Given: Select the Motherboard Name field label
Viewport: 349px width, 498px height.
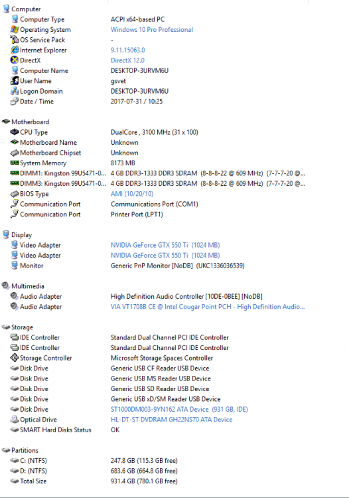Looking at the screenshot, I should (48, 142).
